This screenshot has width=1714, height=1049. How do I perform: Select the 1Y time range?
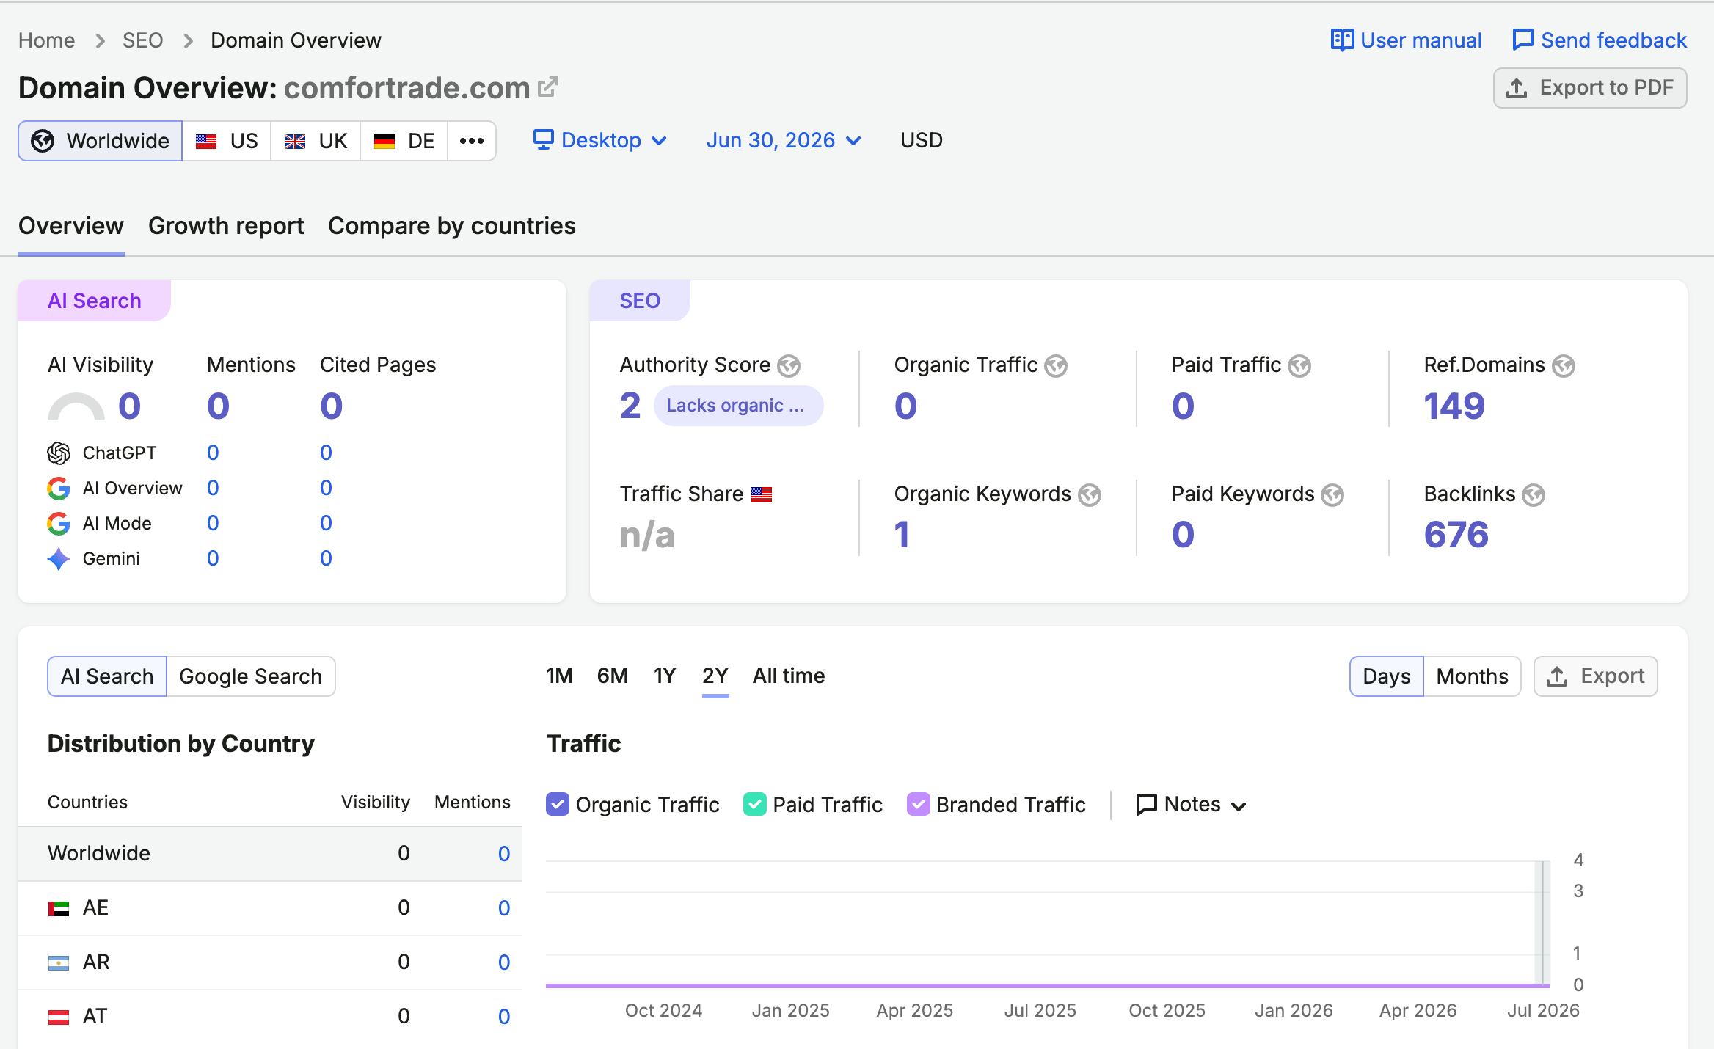click(665, 676)
